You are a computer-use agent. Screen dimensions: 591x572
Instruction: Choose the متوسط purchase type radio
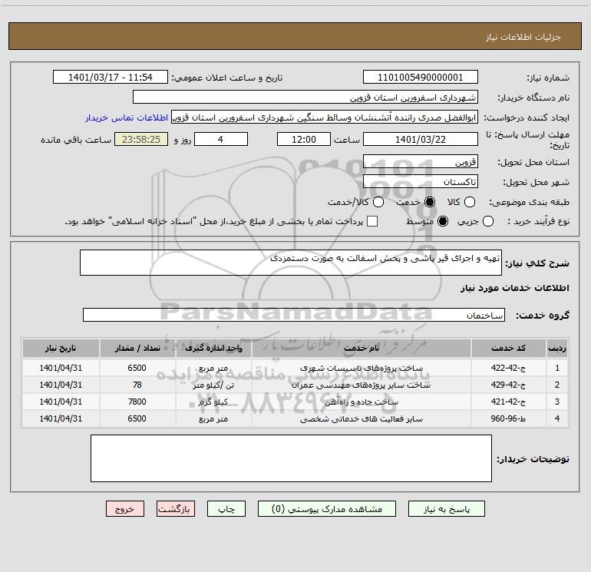[x=443, y=221]
